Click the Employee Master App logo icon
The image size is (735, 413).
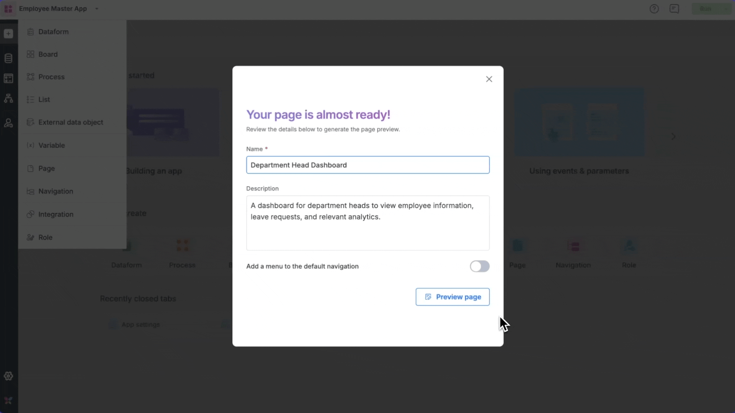tap(8, 8)
